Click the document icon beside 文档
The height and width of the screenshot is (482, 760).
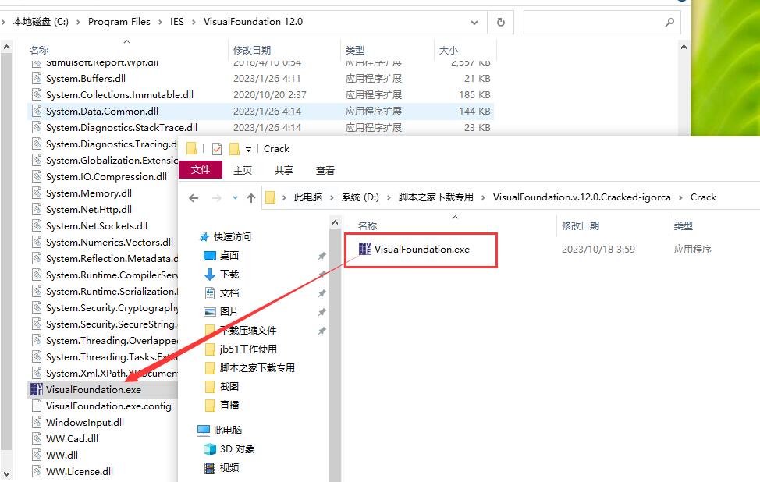click(x=209, y=293)
